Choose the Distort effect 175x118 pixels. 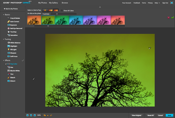click(11, 81)
